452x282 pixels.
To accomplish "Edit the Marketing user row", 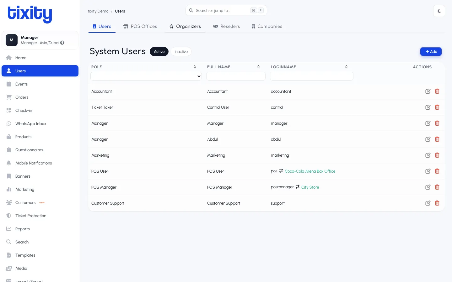I will pyautogui.click(x=428, y=155).
